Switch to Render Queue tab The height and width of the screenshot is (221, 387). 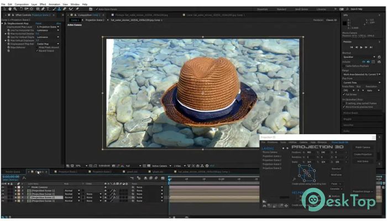coord(13,172)
